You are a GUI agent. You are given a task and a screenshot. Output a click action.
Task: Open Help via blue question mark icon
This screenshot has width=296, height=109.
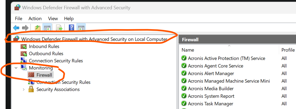point(71,28)
